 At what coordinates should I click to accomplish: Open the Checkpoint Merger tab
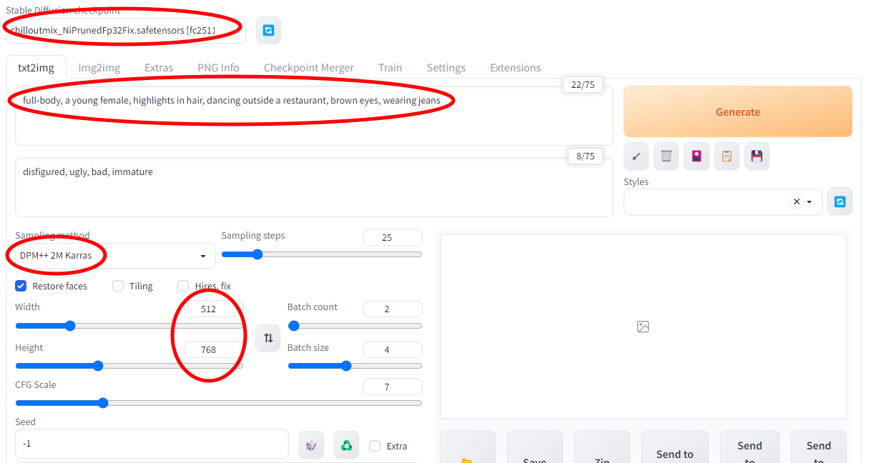point(309,67)
